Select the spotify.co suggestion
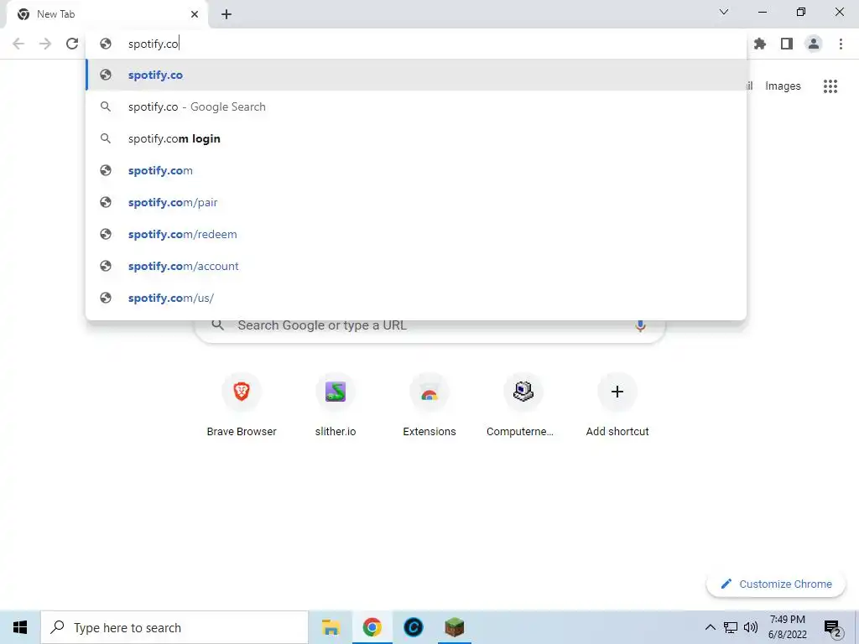Screen dimensions: 859x644 (x=416, y=75)
